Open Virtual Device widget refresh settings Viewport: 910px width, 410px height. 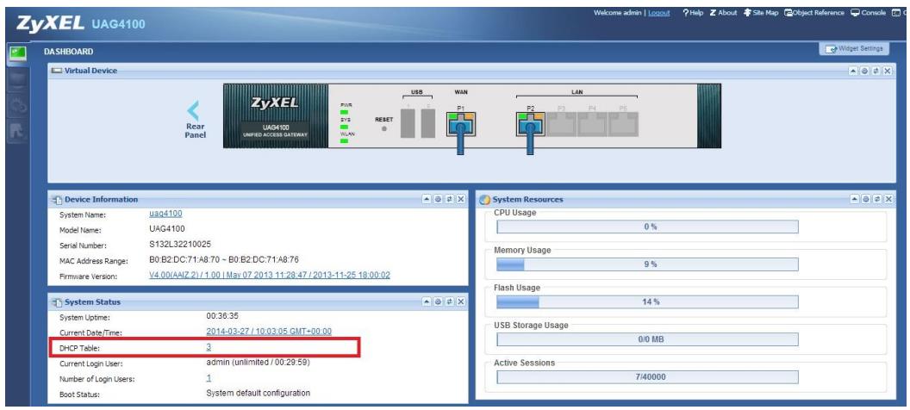[x=864, y=71]
